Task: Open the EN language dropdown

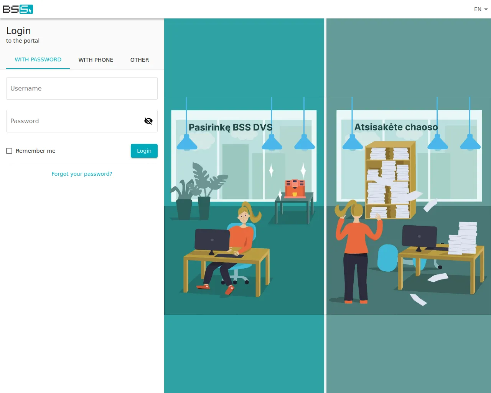Action: 481,9
